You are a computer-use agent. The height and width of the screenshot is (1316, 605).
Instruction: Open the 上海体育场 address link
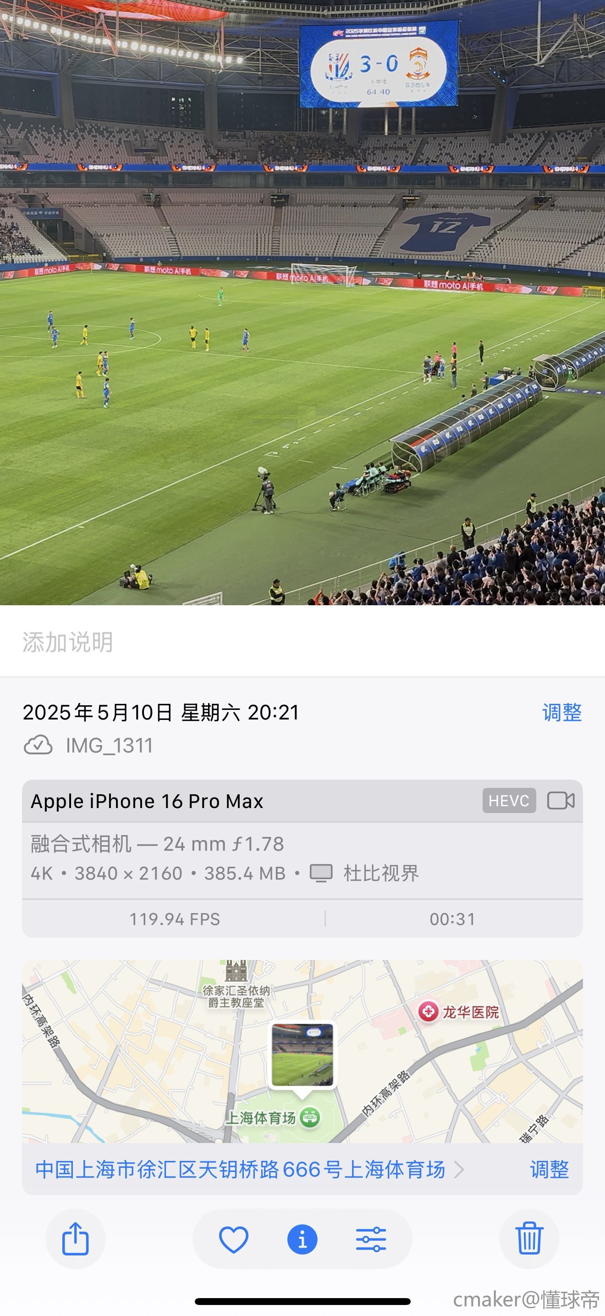240,1169
